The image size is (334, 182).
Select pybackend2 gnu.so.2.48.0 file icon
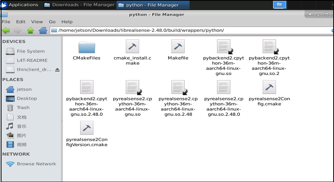click(87, 87)
